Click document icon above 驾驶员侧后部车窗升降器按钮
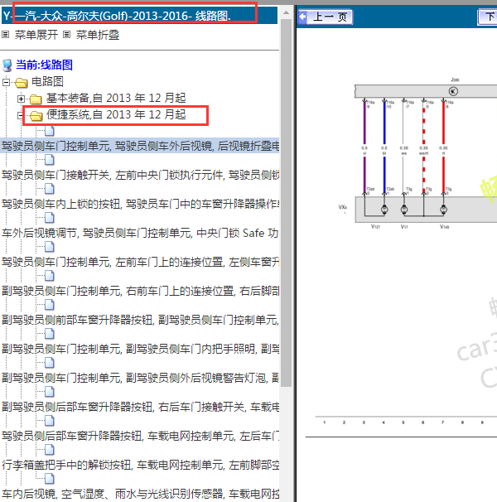This screenshot has width=497, height=502. click(x=50, y=421)
